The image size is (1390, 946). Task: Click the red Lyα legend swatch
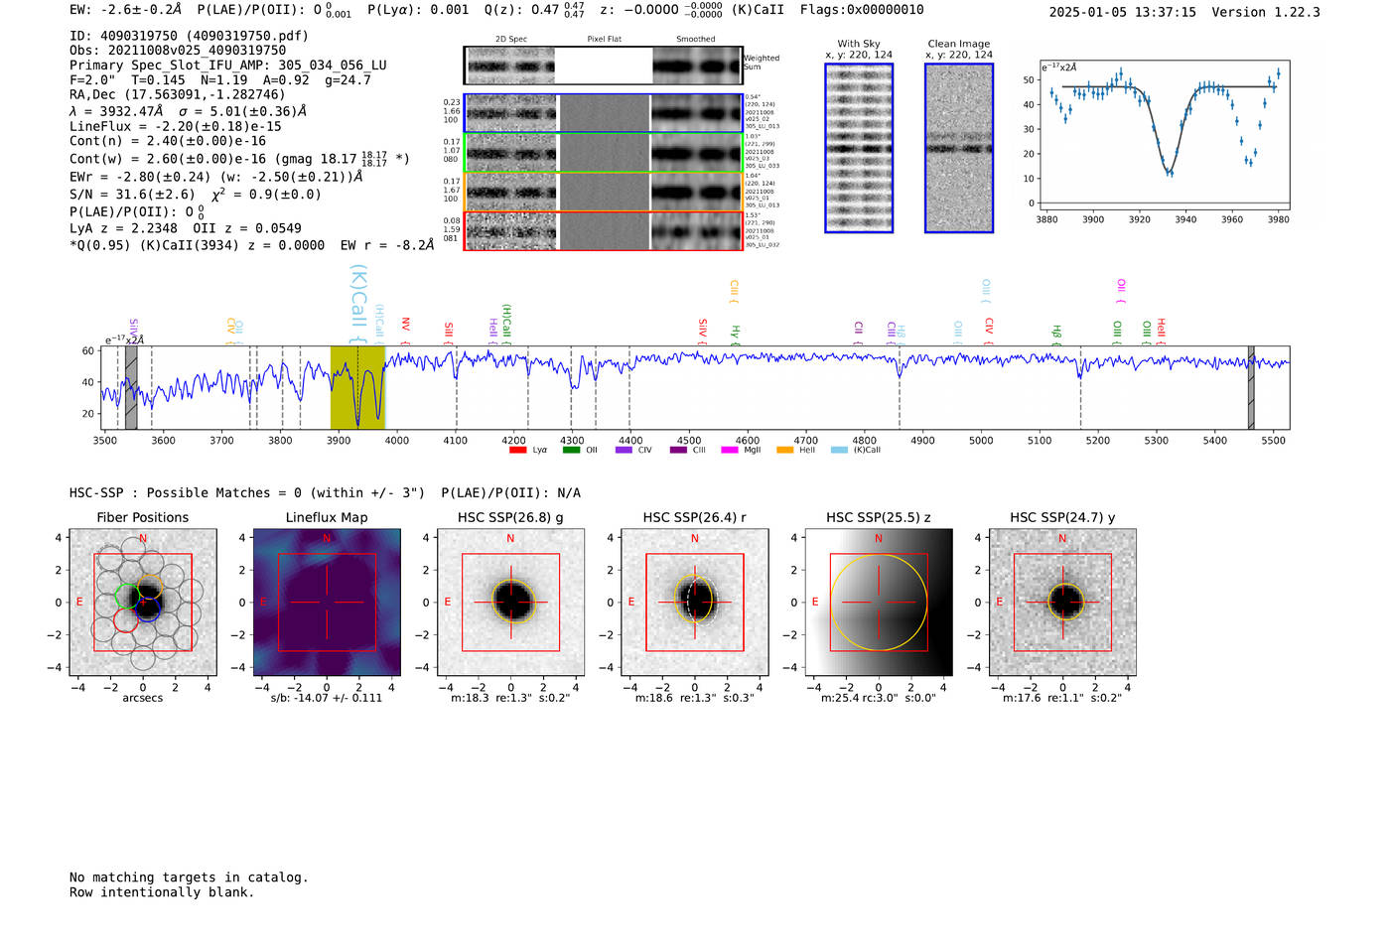[x=517, y=450]
